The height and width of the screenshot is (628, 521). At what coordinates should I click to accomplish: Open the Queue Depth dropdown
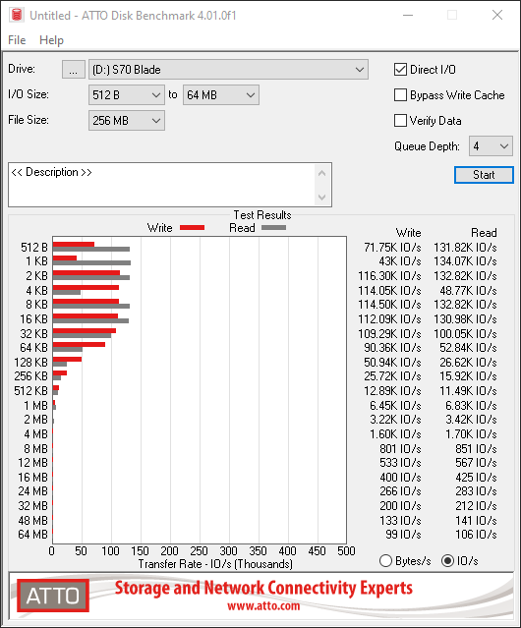point(491,146)
